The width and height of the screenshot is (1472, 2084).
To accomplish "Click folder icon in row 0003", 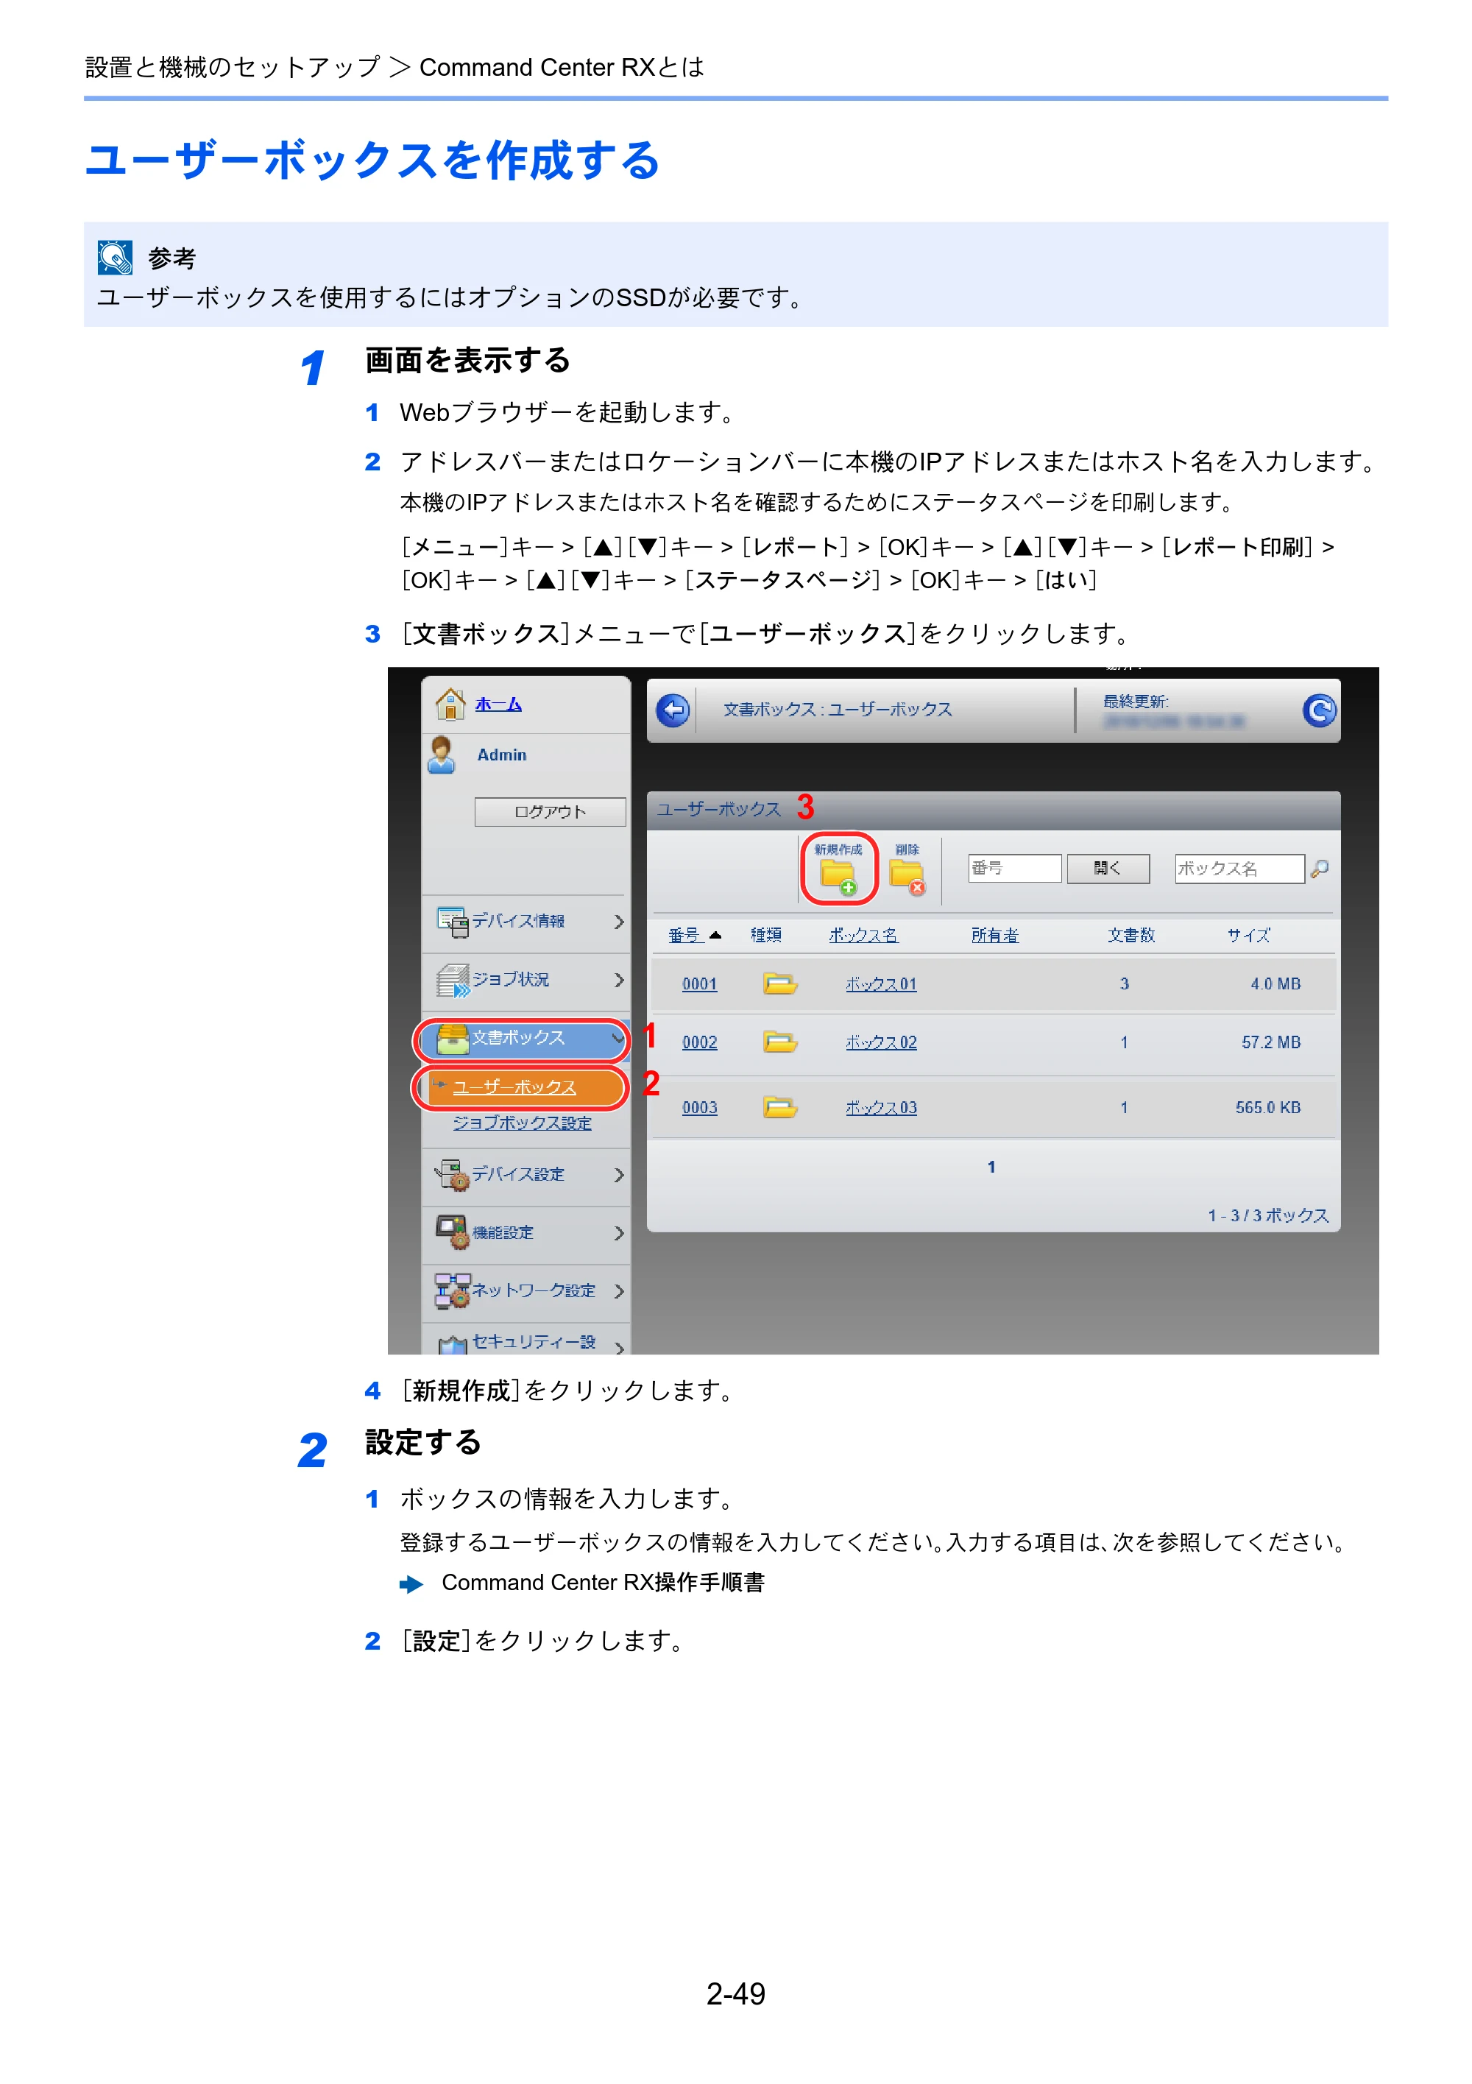I will [779, 1106].
